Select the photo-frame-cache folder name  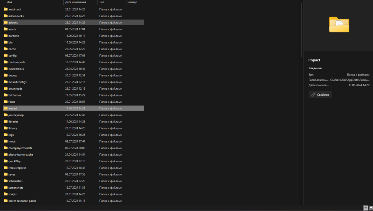click(21, 154)
